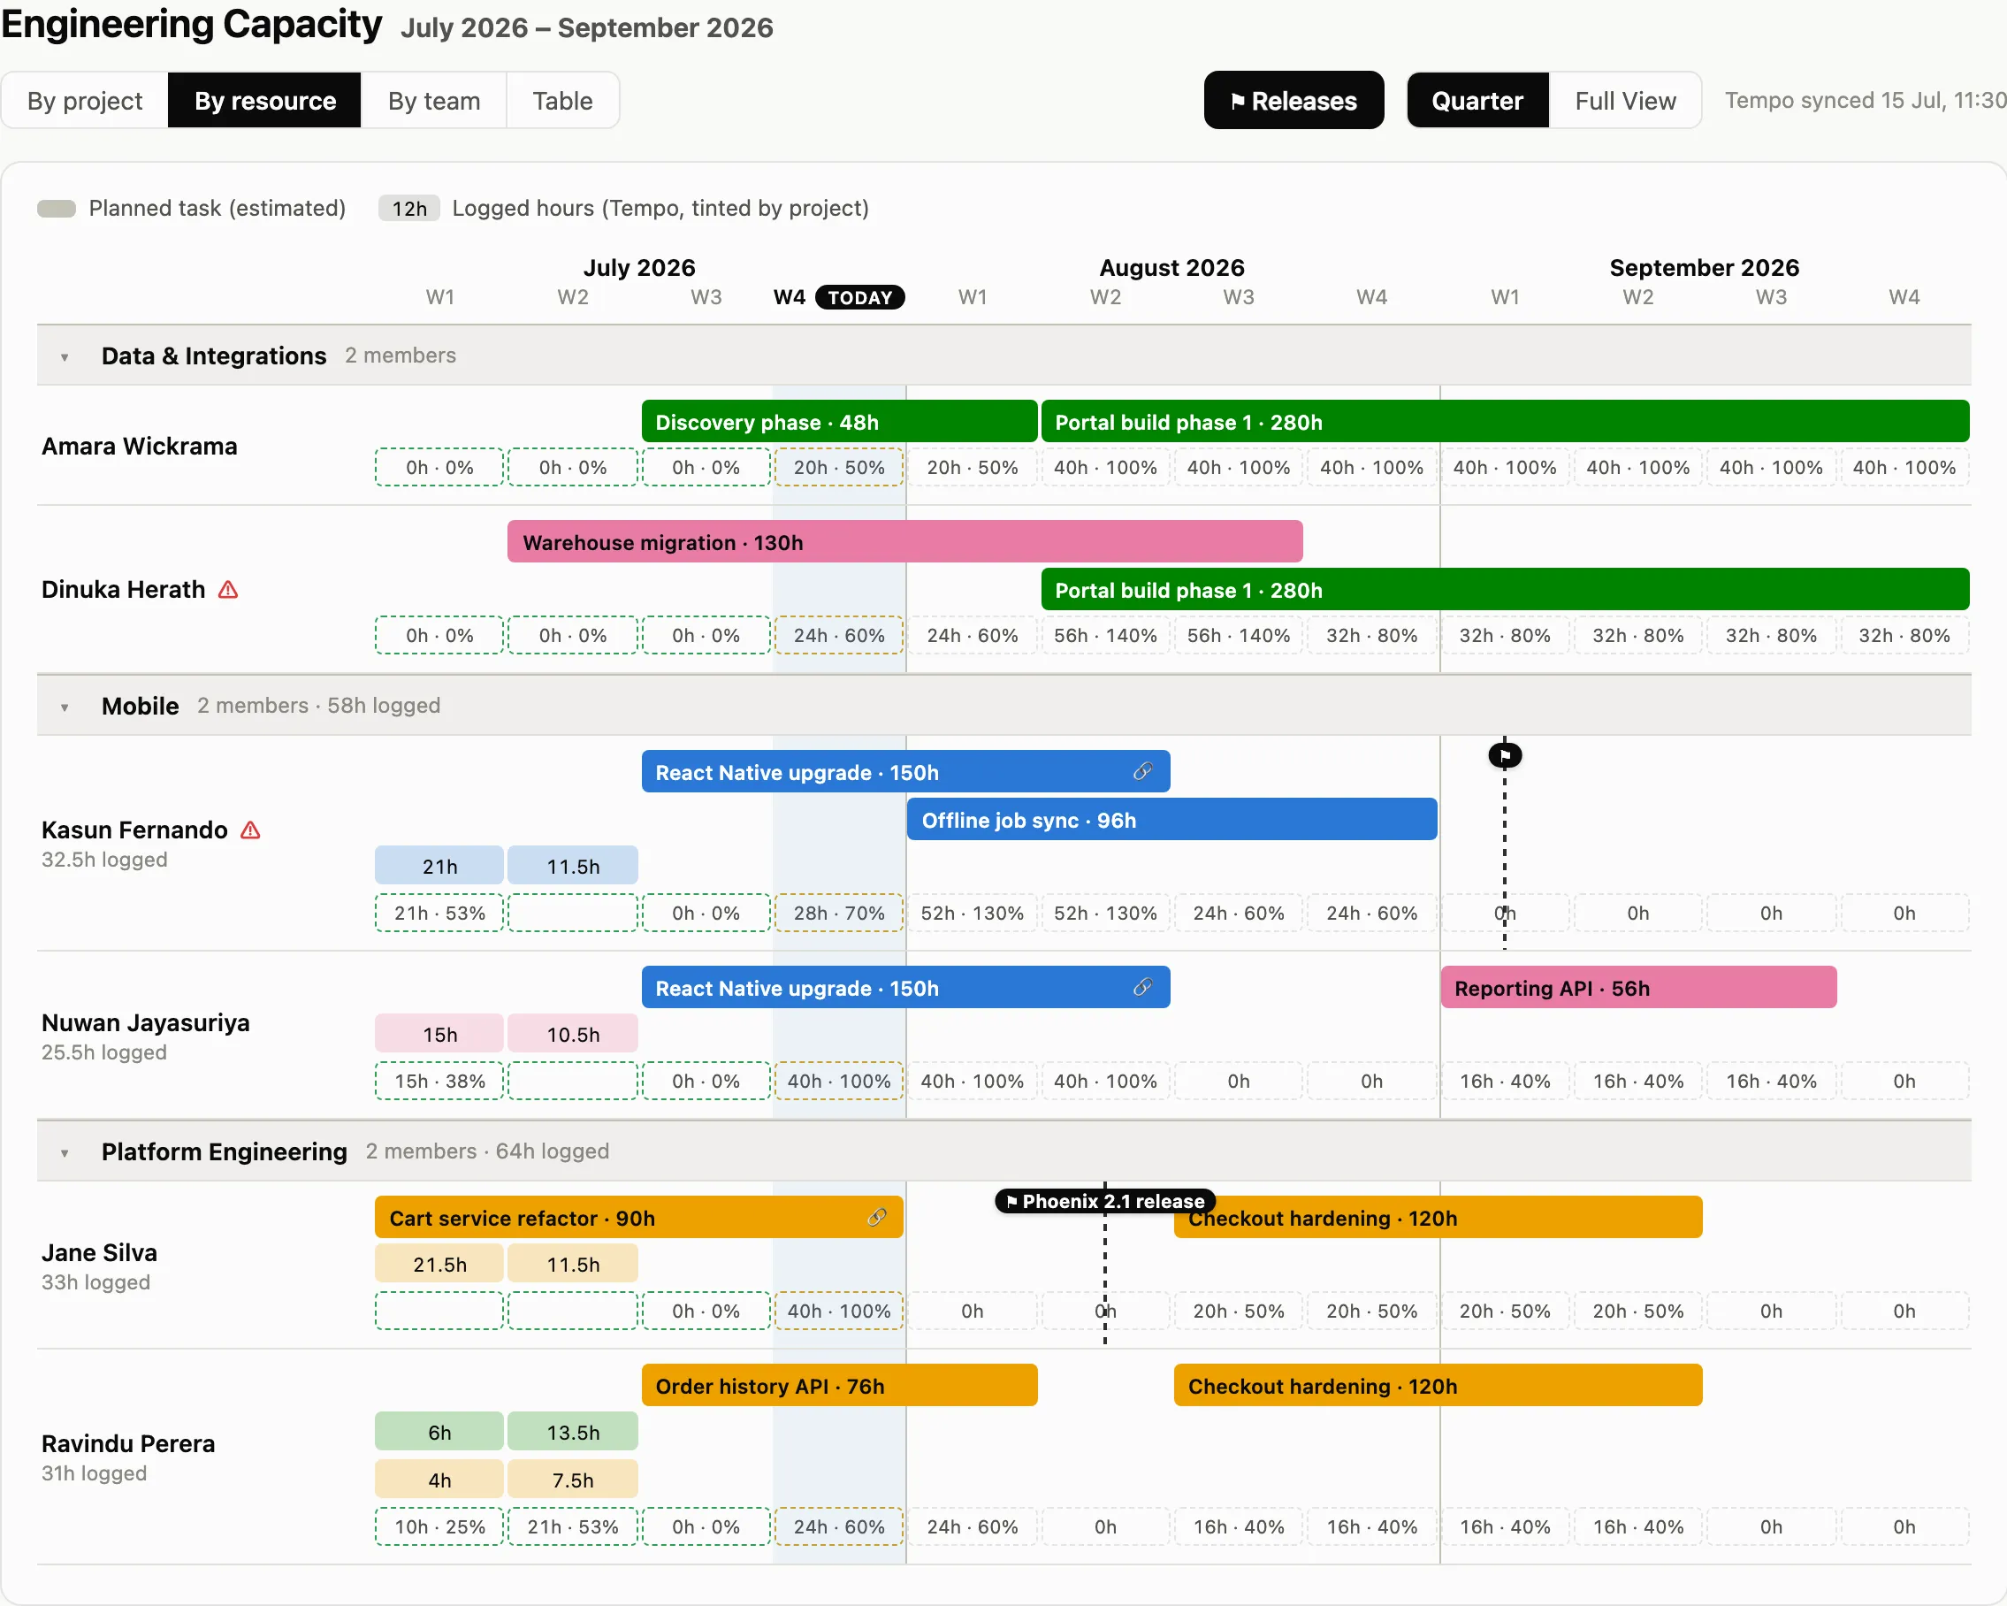Open Amara's Discovery phase 48h bar
Screen dimensions: 2007x1606
(x=839, y=422)
